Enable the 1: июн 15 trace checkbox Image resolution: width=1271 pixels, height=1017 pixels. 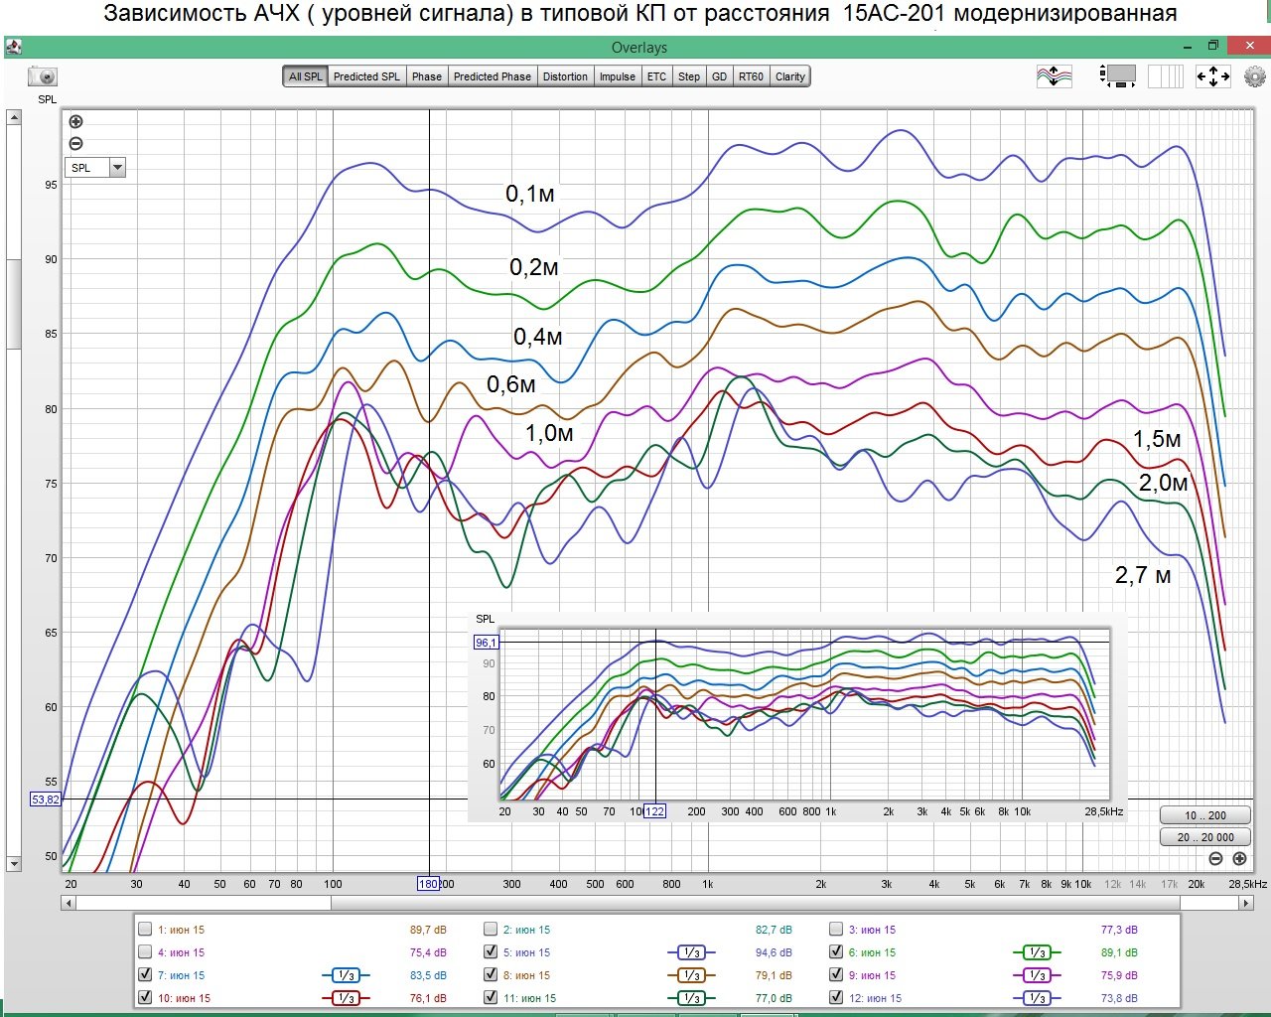click(145, 930)
